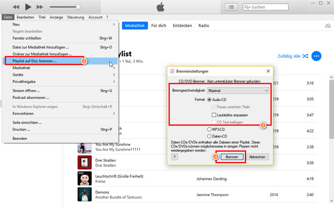Select Datei zur Mediathek hinzufügen
334x208 pixels.
(61, 47)
